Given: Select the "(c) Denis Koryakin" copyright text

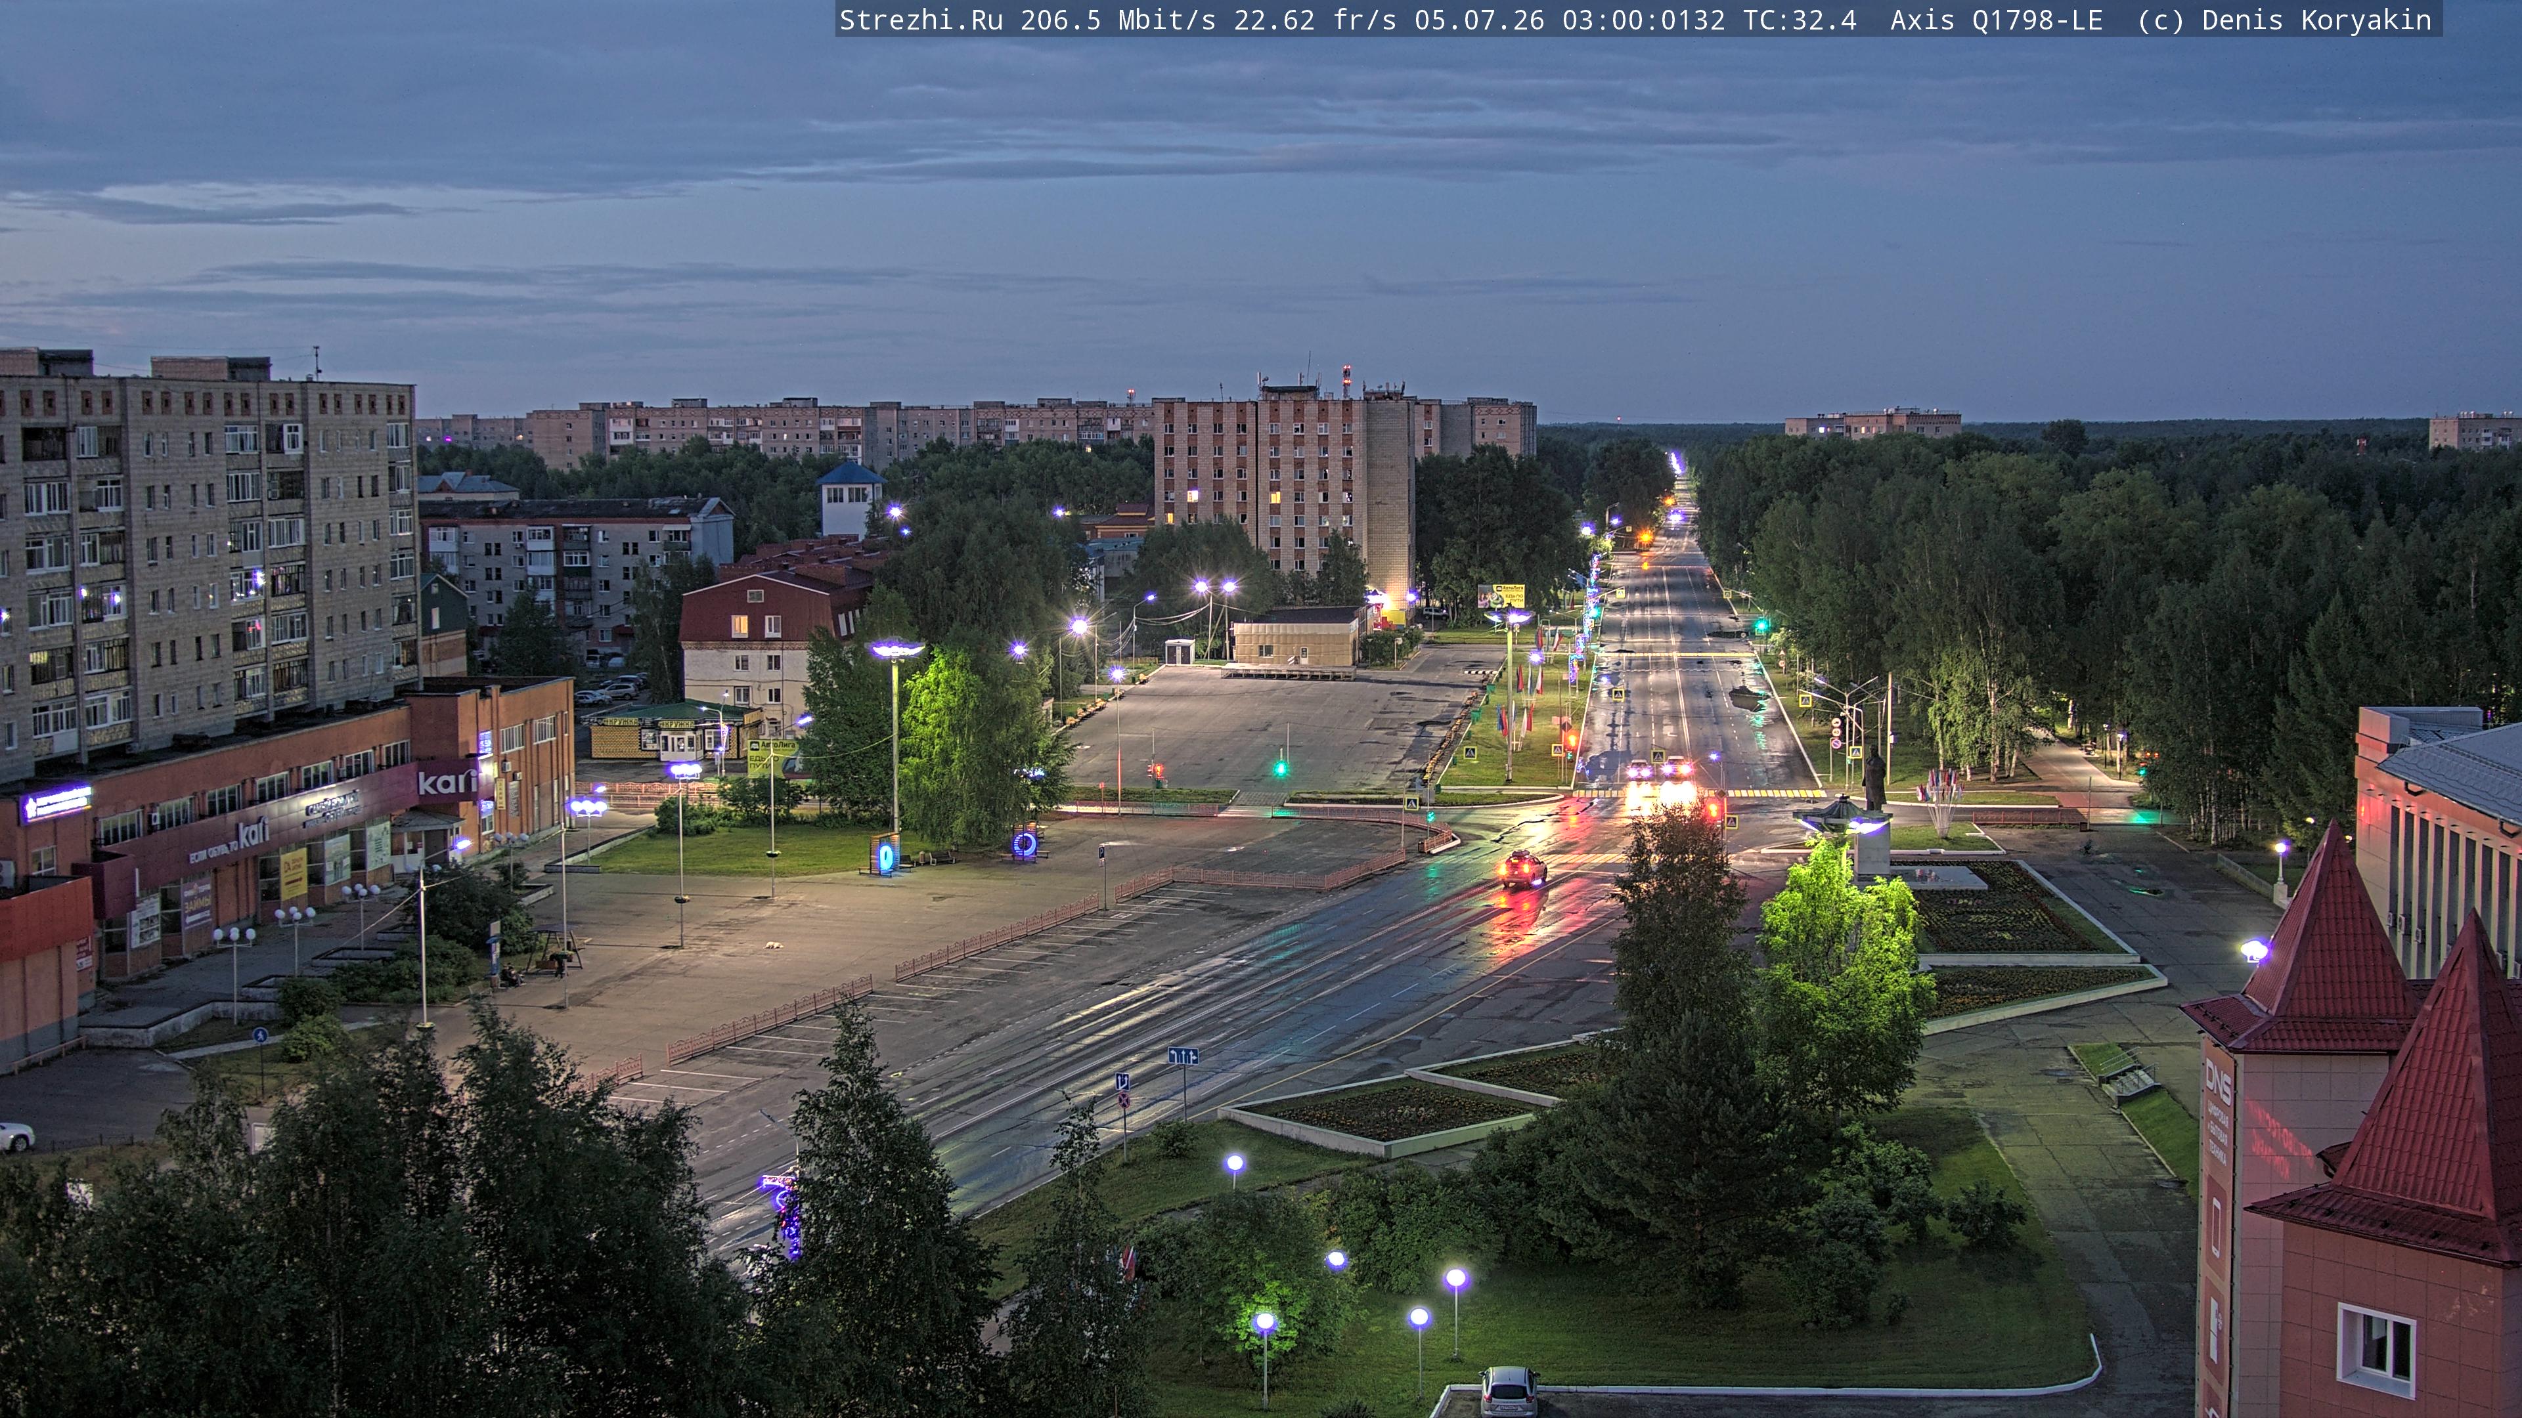Looking at the screenshot, I should (x=2284, y=20).
